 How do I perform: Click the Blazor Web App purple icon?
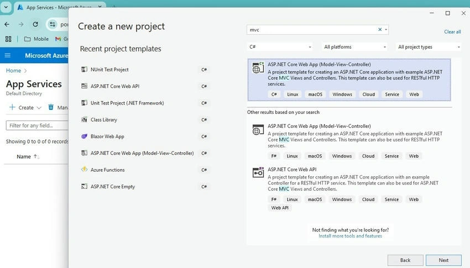click(x=84, y=136)
